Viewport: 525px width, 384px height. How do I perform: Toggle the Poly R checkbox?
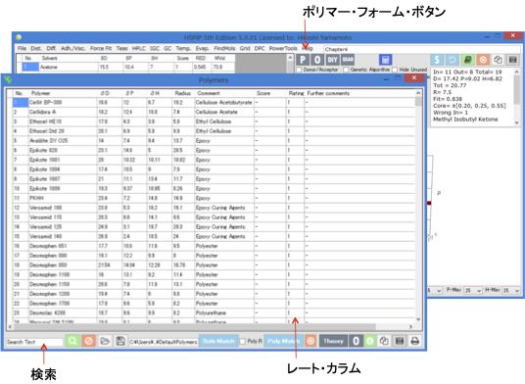[243, 342]
